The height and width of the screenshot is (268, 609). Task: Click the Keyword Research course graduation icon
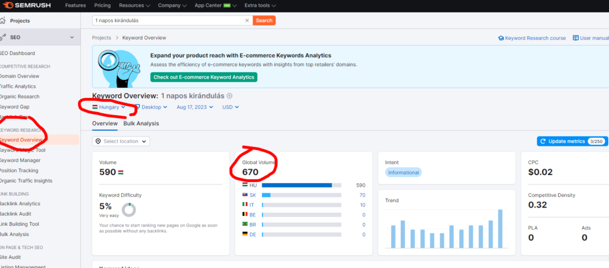[501, 38]
